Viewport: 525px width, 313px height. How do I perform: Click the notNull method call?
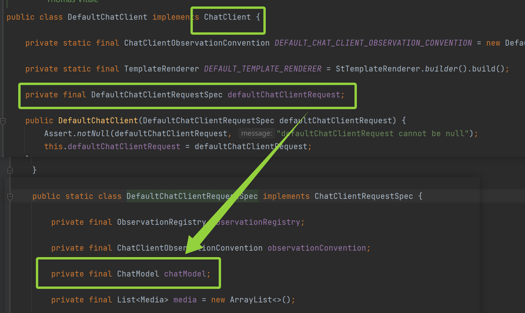click(93, 134)
